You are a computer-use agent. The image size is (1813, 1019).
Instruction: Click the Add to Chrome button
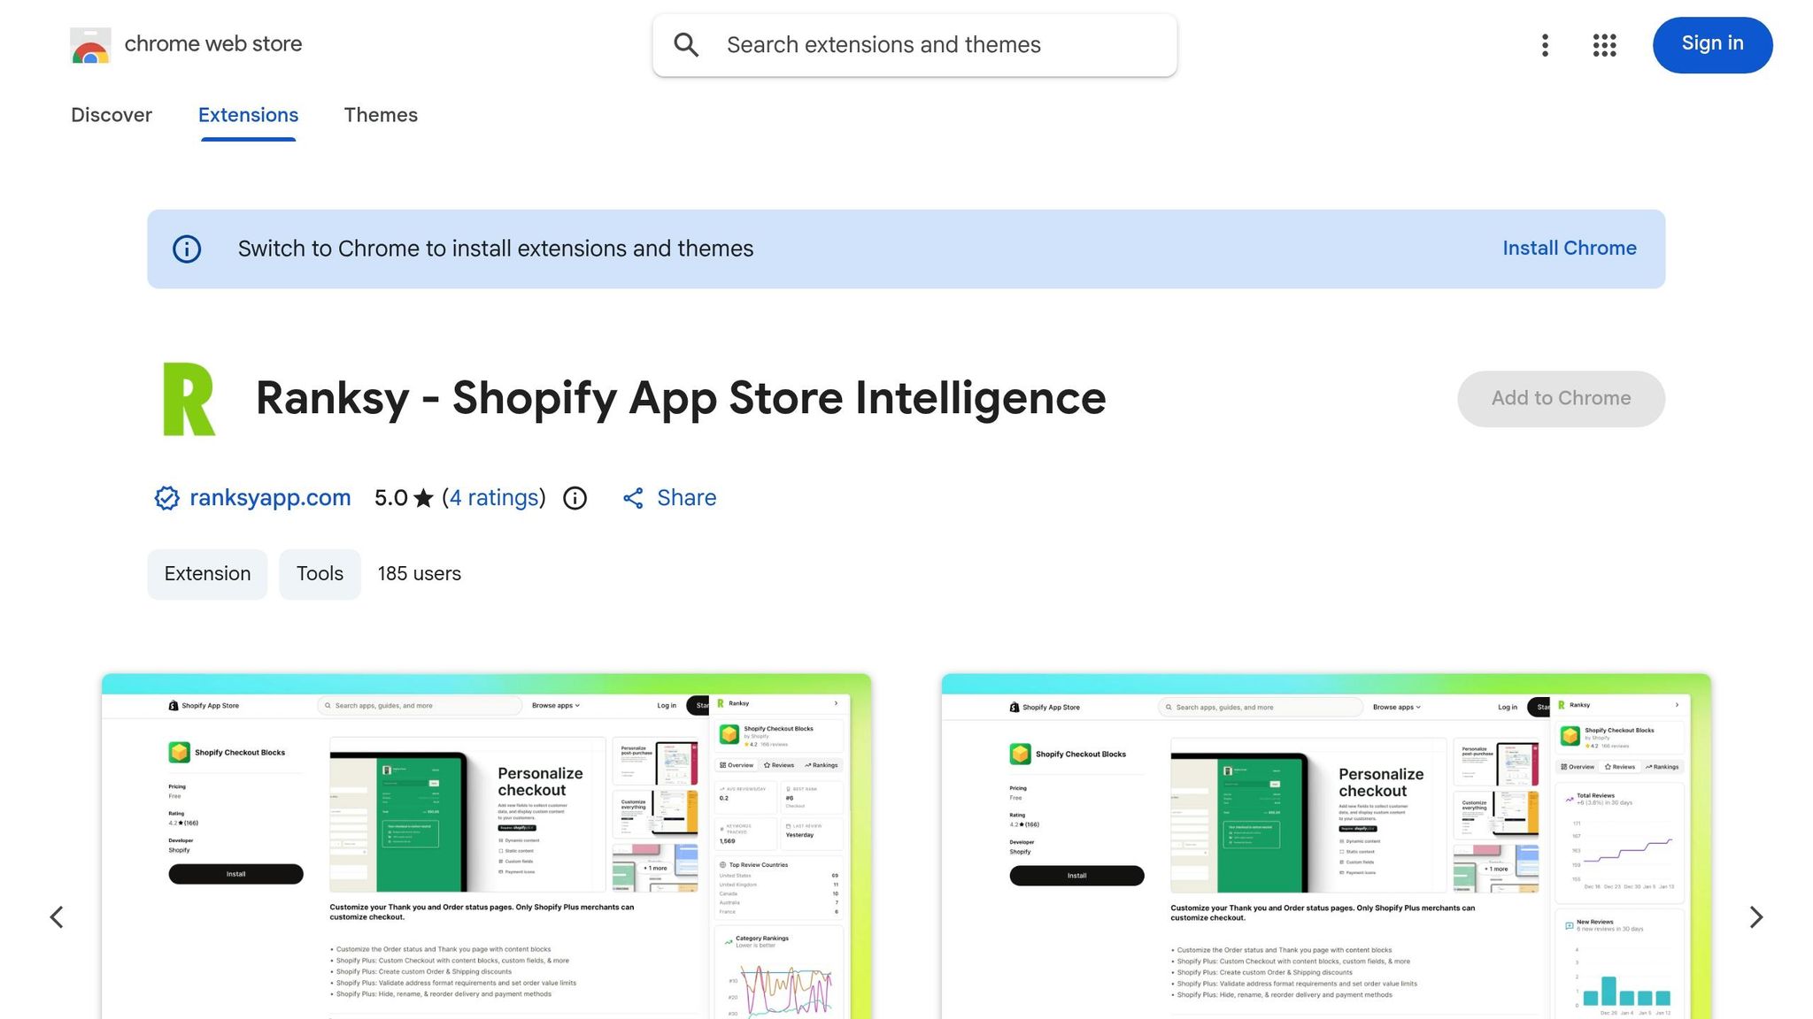(1561, 399)
